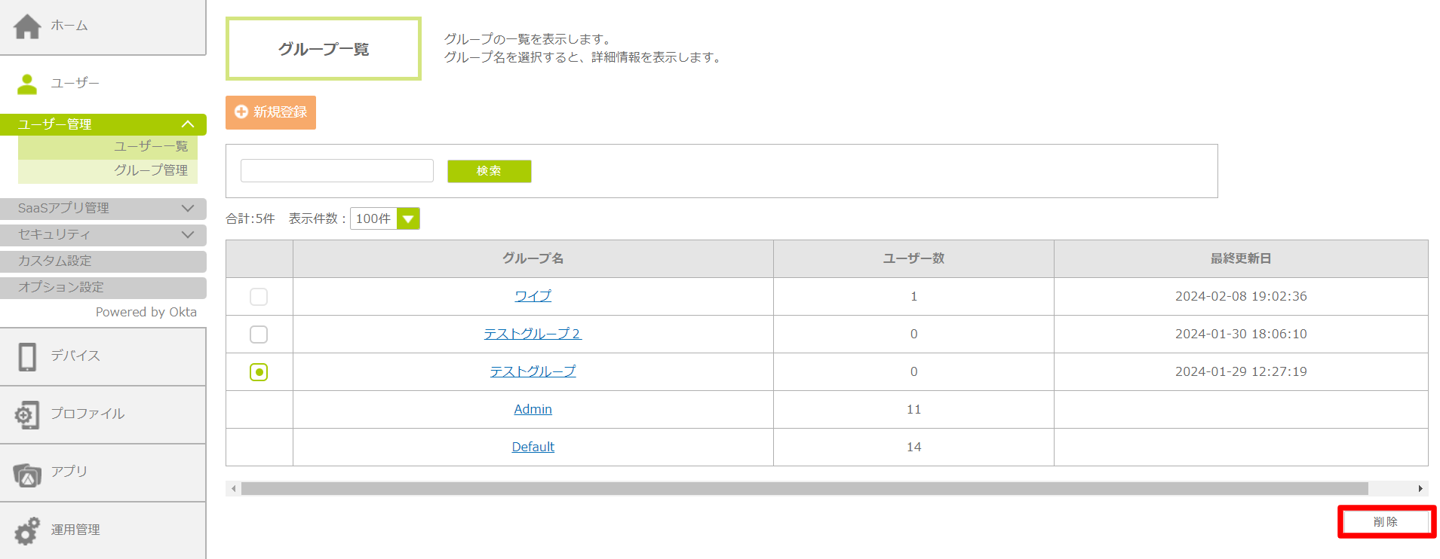Check the box for テストグループ２
This screenshot has width=1440, height=559.
click(x=259, y=334)
